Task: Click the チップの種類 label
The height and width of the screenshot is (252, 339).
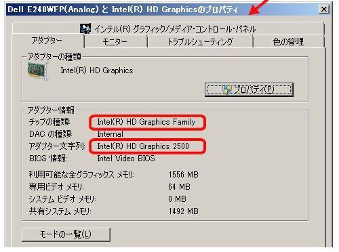Action: pos(49,122)
